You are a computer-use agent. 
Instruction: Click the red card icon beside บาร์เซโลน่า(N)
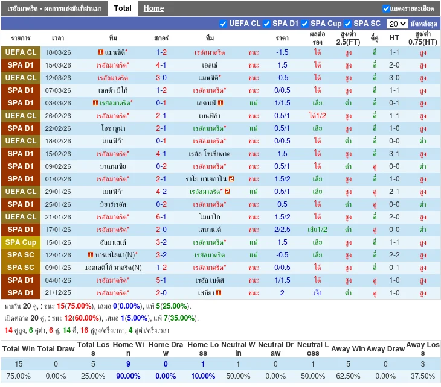(x=91, y=255)
